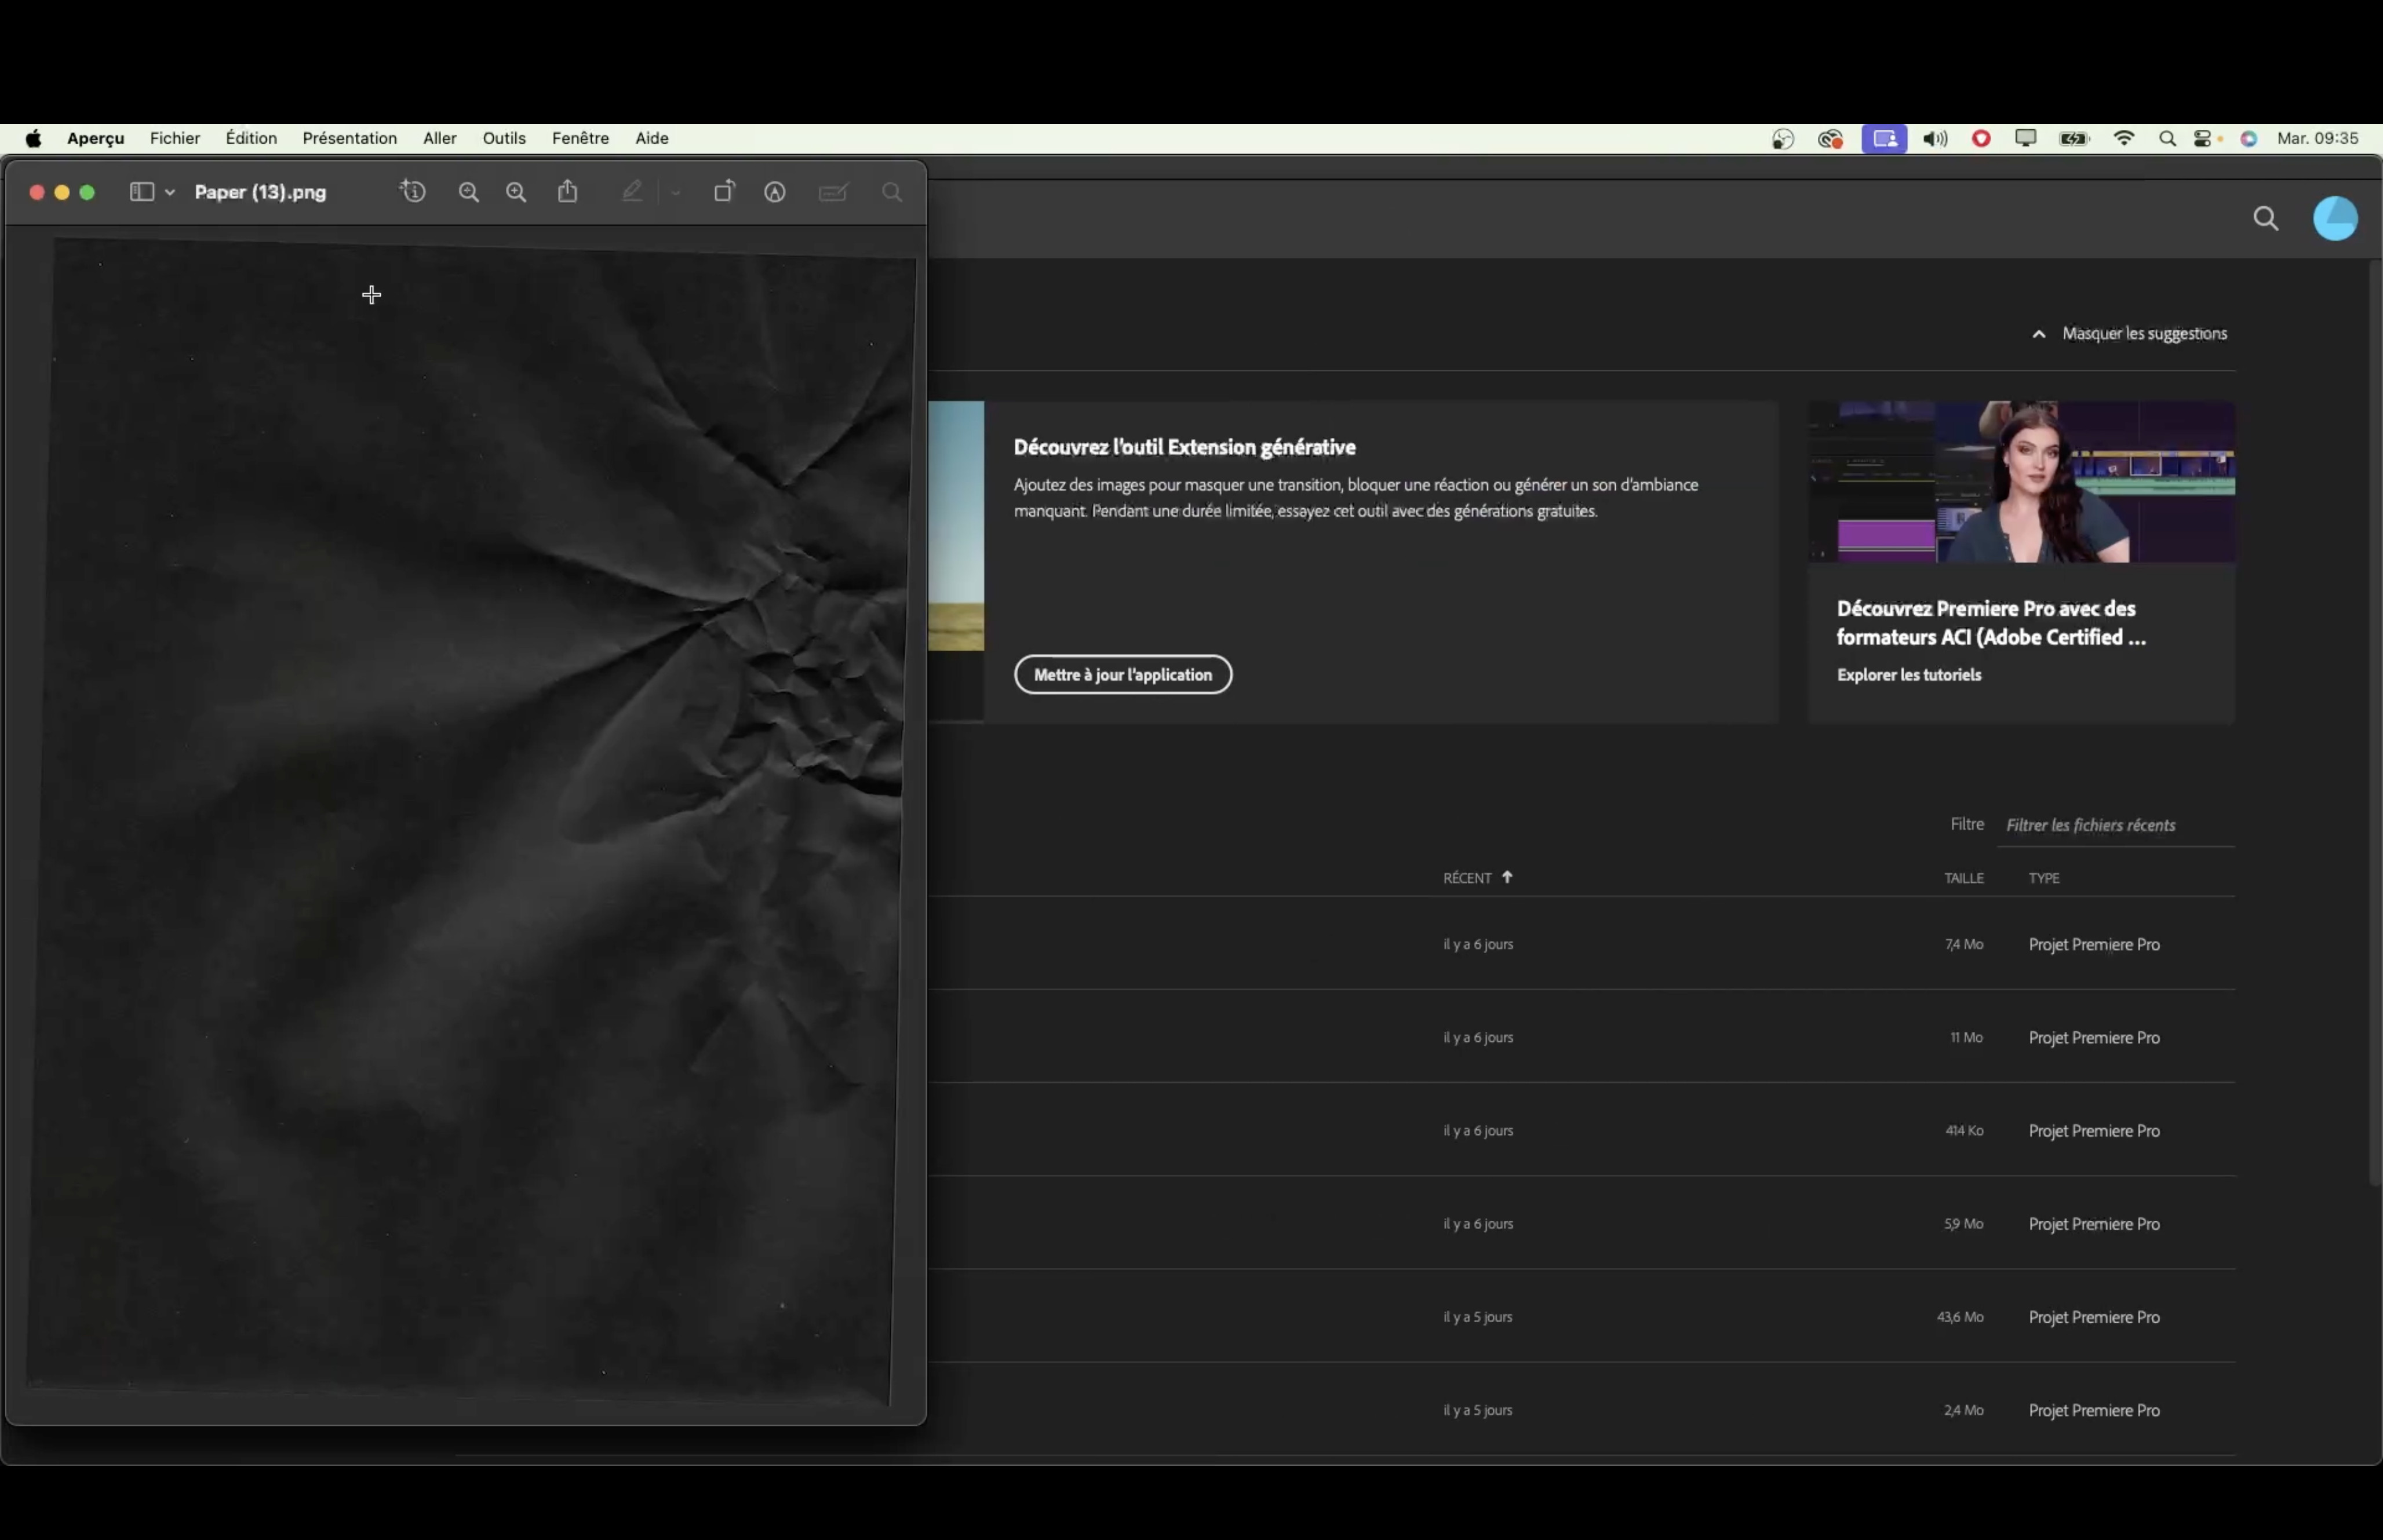
Task: Open the Share icon in Preview toolbar
Action: click(568, 192)
